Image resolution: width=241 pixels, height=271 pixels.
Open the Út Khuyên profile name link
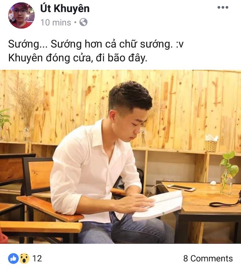click(65, 9)
